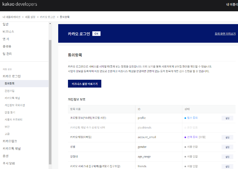238x169 pixels.
Task: Open 비즈니스 sidebar menu
Action: point(8,32)
